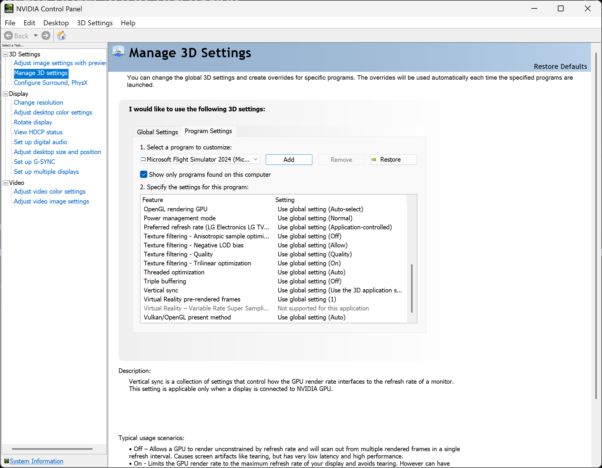Select the Preferred refresh rate row
Screen dimensions: 602x468
click(x=273, y=227)
